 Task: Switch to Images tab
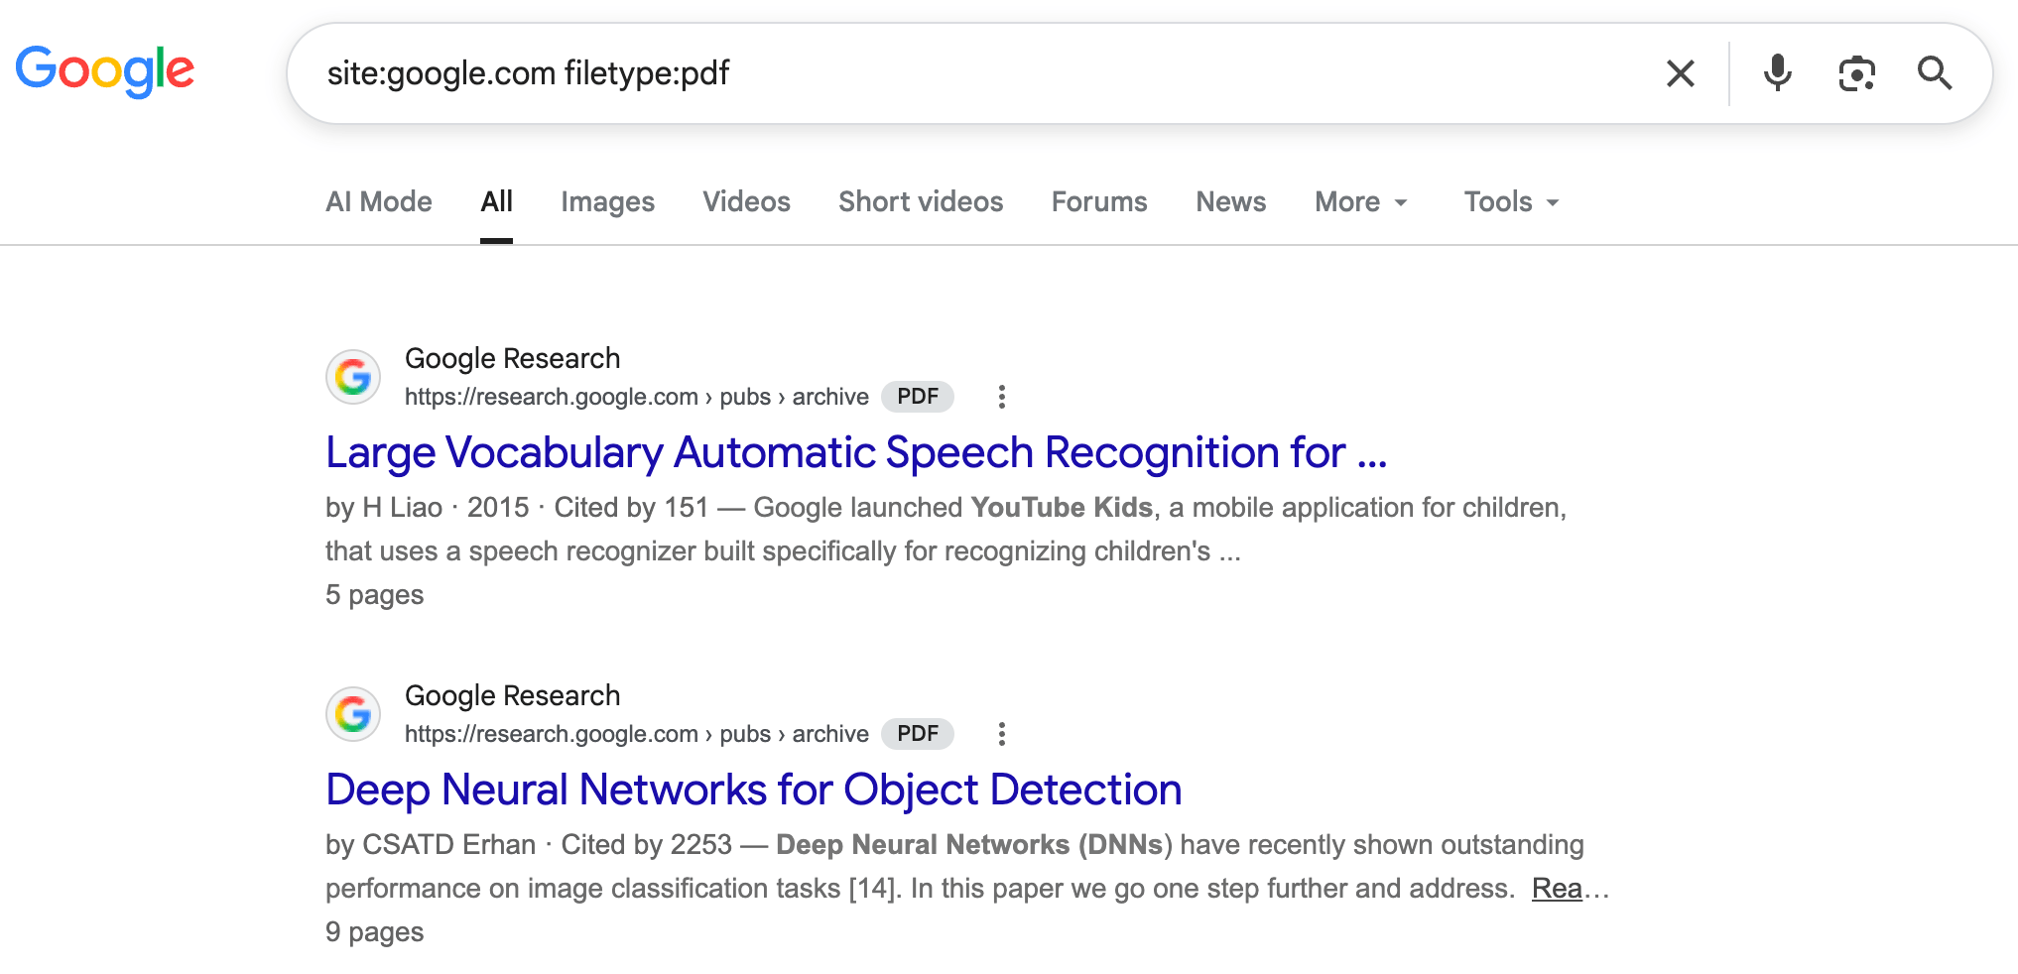pyautogui.click(x=607, y=201)
